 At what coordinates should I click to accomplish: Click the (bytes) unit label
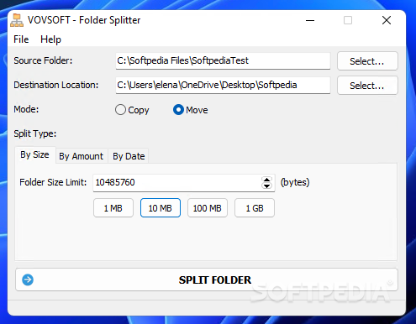click(295, 182)
